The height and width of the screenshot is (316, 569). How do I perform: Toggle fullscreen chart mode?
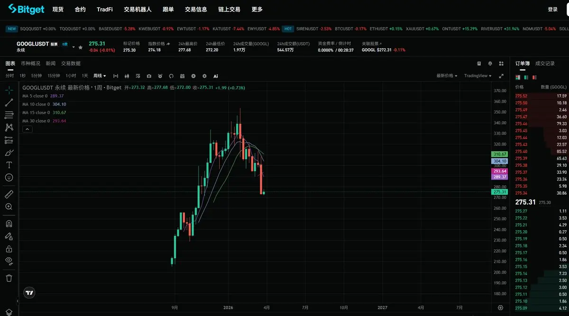pos(501,76)
